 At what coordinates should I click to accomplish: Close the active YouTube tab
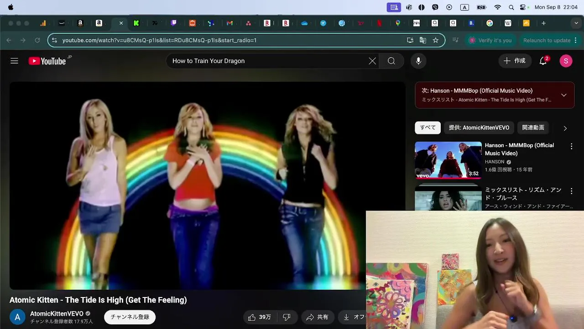click(121, 23)
